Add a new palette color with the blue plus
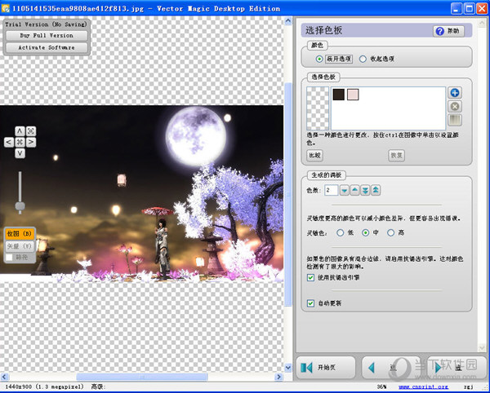This screenshot has width=490, height=393. point(455,93)
